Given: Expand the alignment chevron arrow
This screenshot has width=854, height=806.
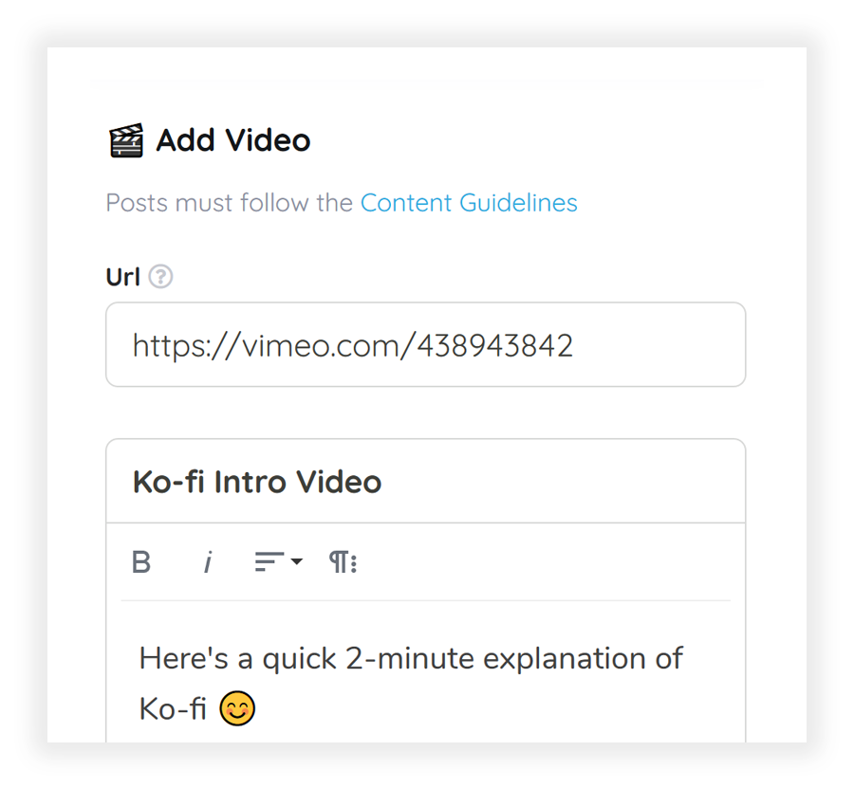Looking at the screenshot, I should coord(294,563).
